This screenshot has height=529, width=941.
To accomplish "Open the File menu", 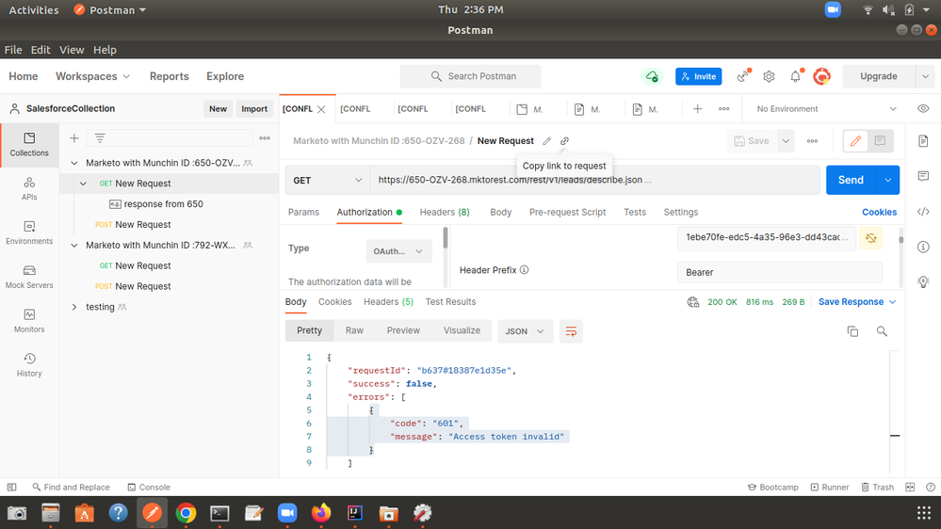I will [x=12, y=50].
